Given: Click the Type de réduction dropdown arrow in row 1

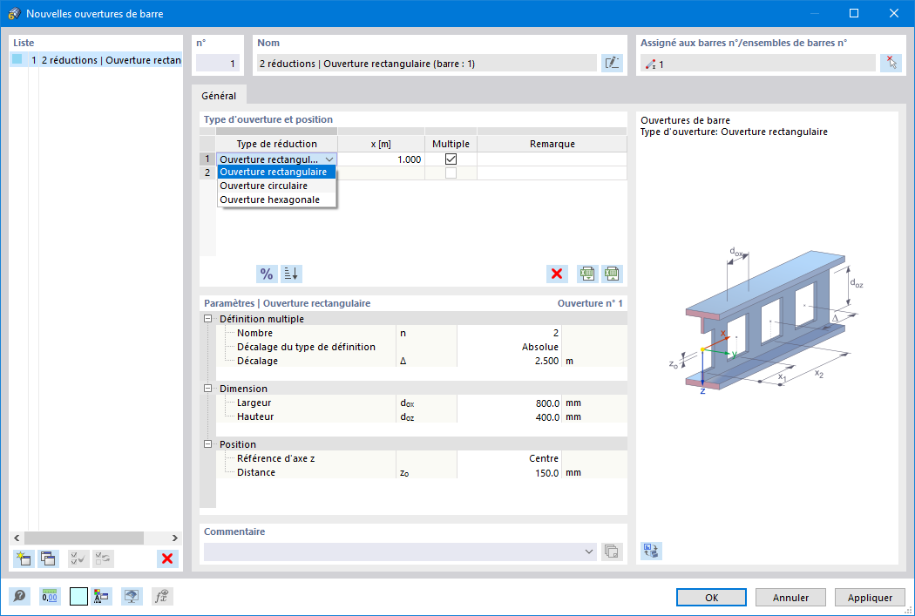Looking at the screenshot, I should 329,159.
